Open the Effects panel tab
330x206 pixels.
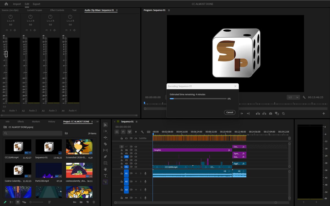coord(21,122)
